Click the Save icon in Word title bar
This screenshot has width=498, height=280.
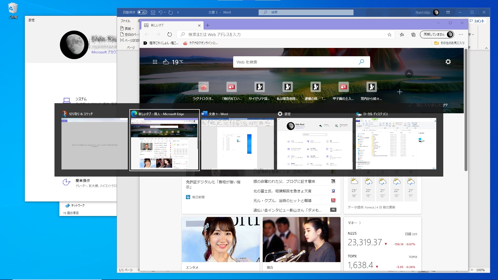153,12
